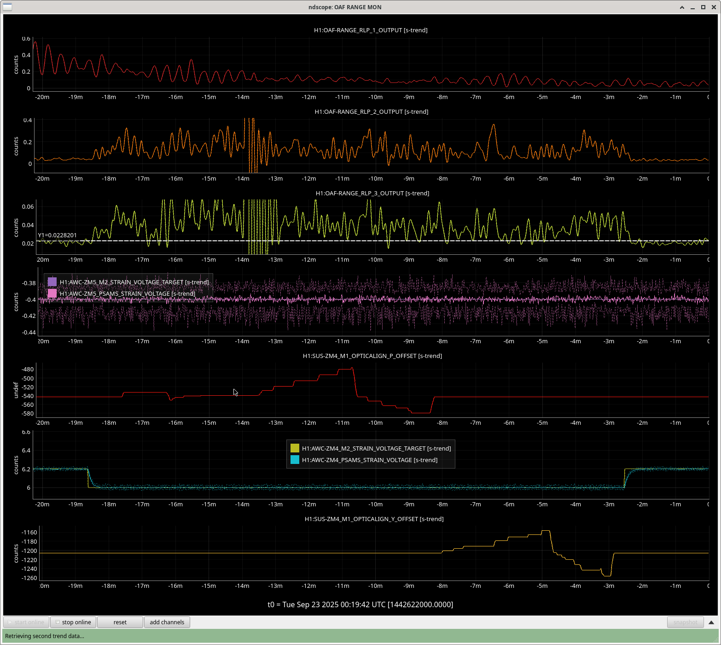Click the t0 timestamp label below the plots

360,604
